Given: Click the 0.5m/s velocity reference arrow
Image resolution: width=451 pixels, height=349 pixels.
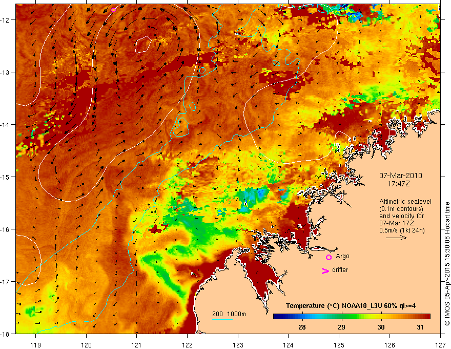Looking at the screenshot, I should 396,238.
